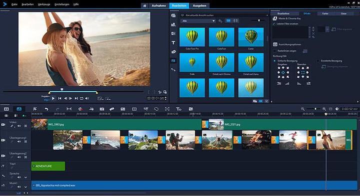Toggle repeat playback button

click(81, 98)
